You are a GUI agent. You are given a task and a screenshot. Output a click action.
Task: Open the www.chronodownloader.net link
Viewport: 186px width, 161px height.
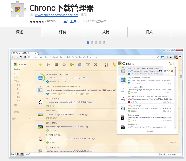(x=57, y=15)
